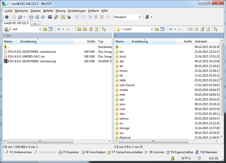
Task: Open a new session tab with plus
Action: pos(35,24)
